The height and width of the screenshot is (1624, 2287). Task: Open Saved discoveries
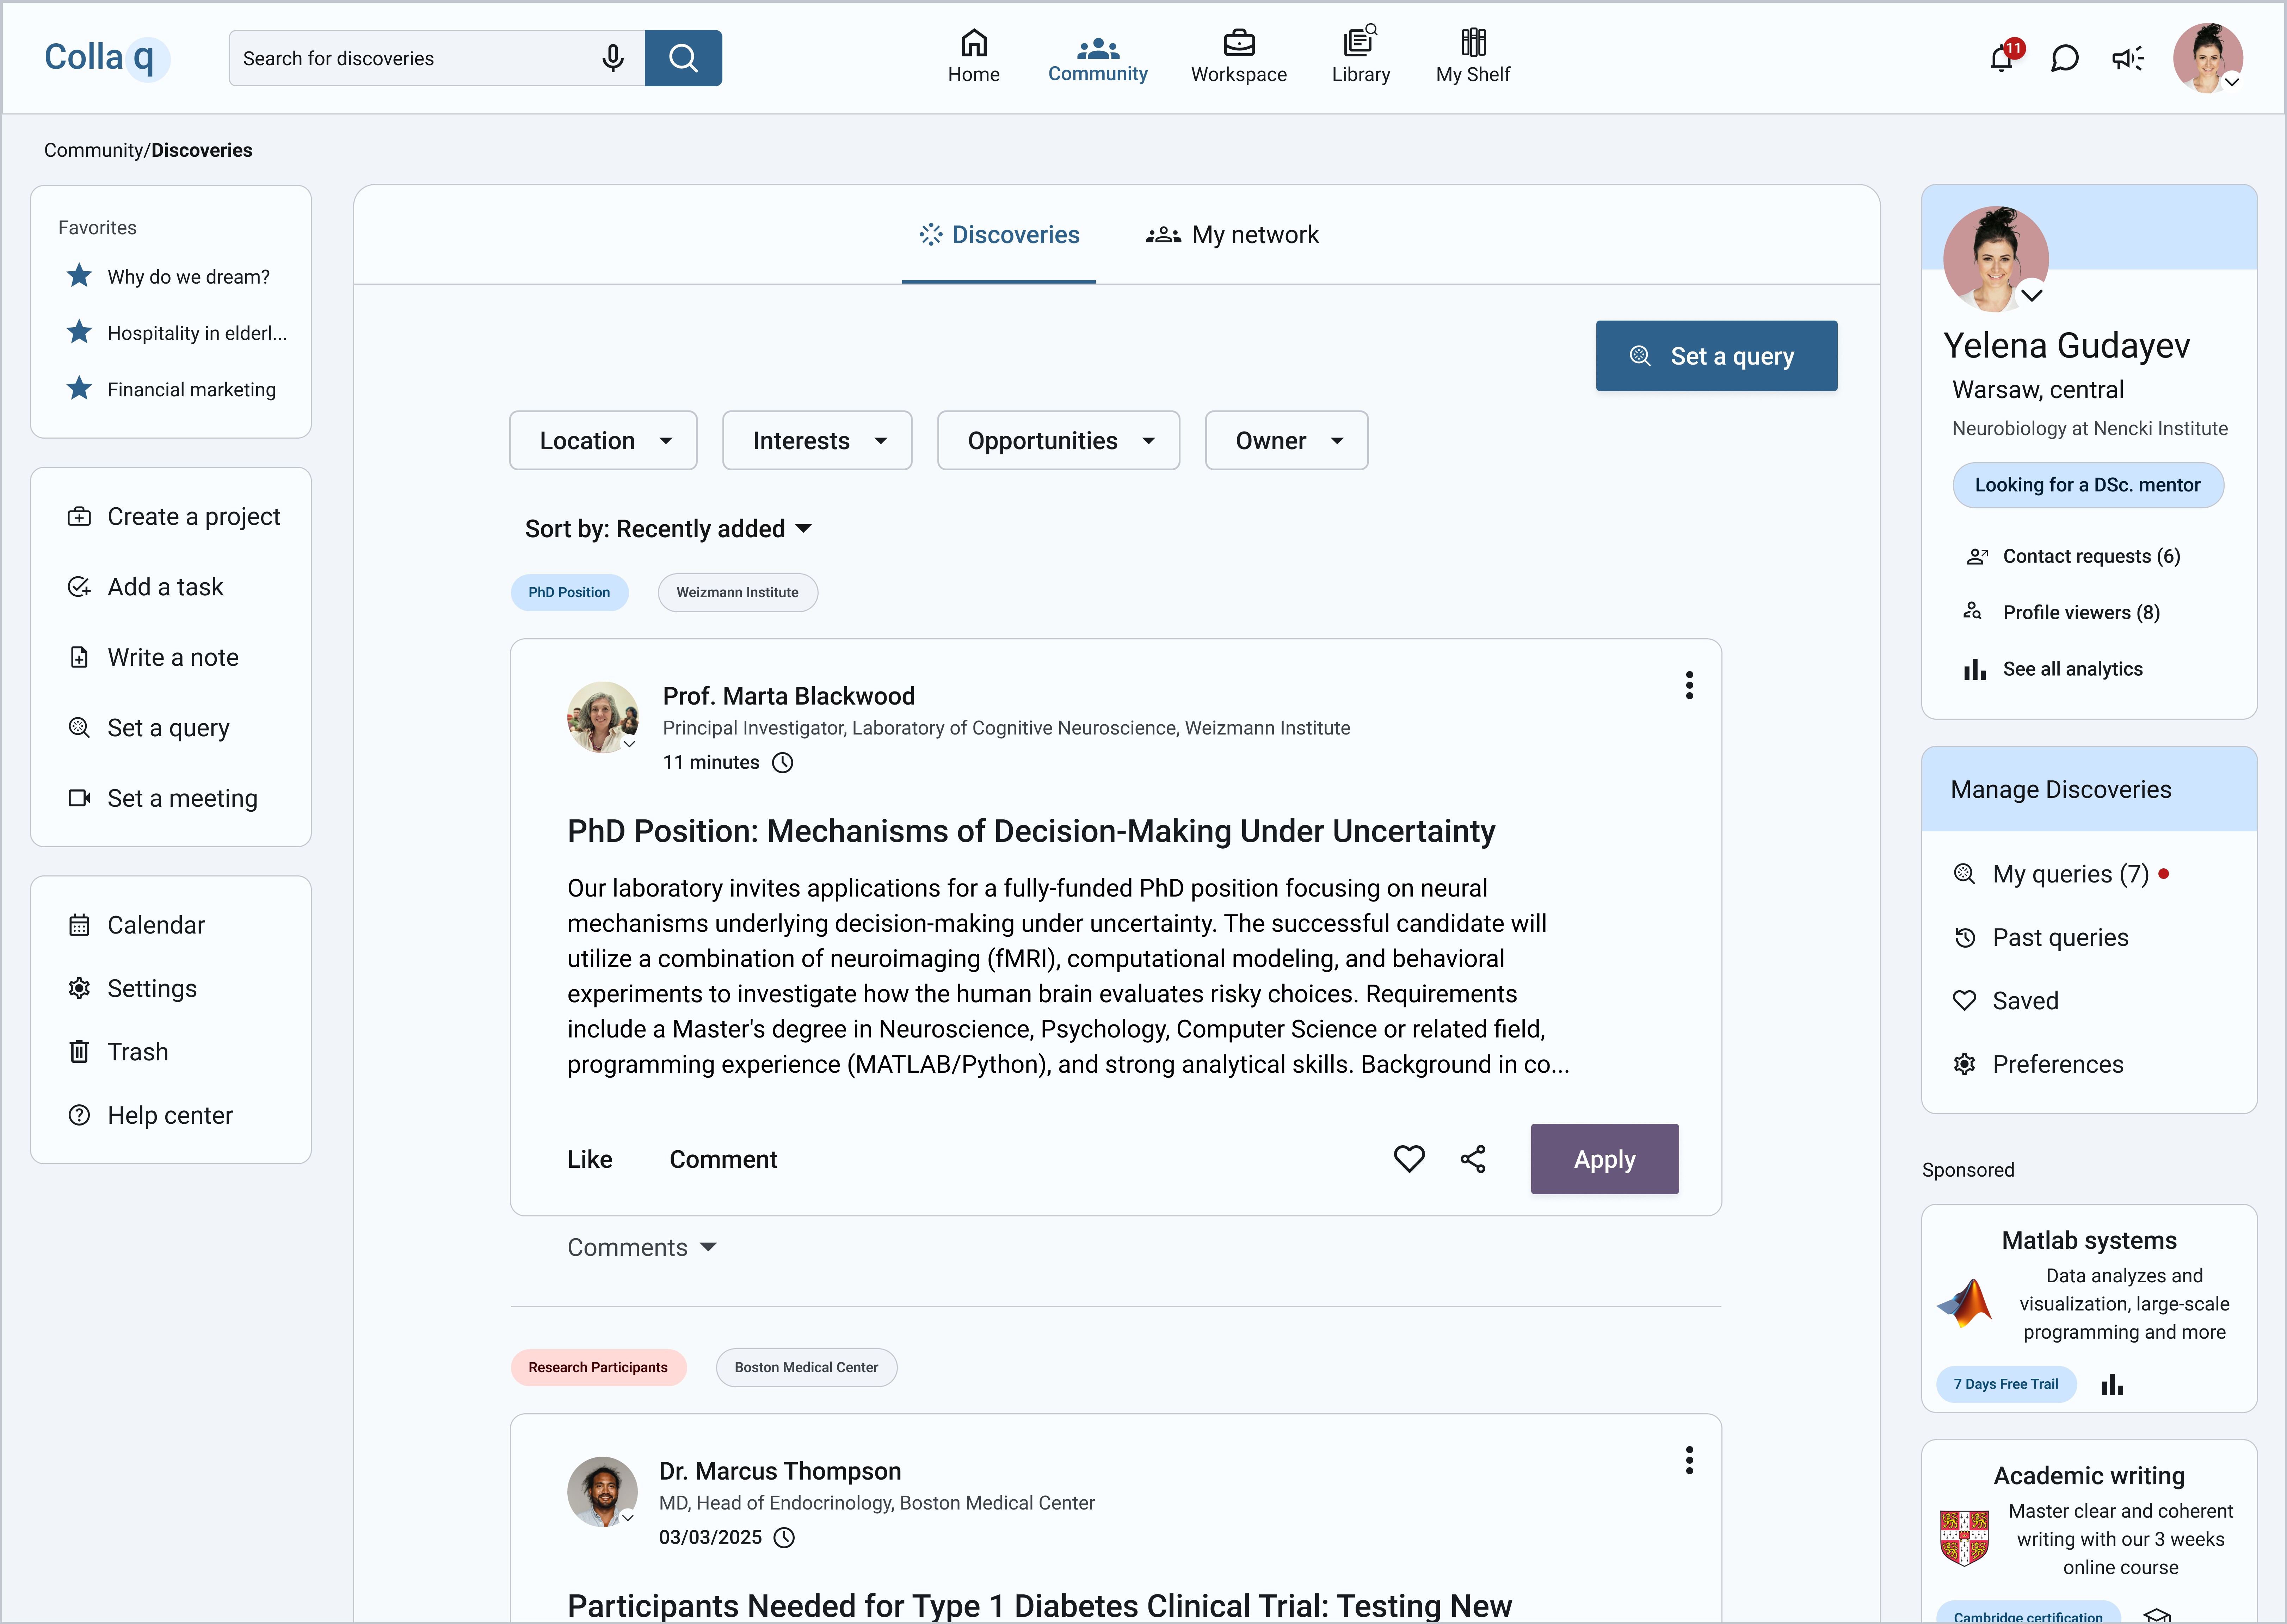coord(2006,1001)
